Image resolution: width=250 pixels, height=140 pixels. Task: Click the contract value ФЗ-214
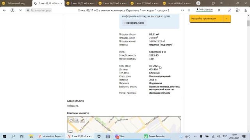tap(154, 69)
